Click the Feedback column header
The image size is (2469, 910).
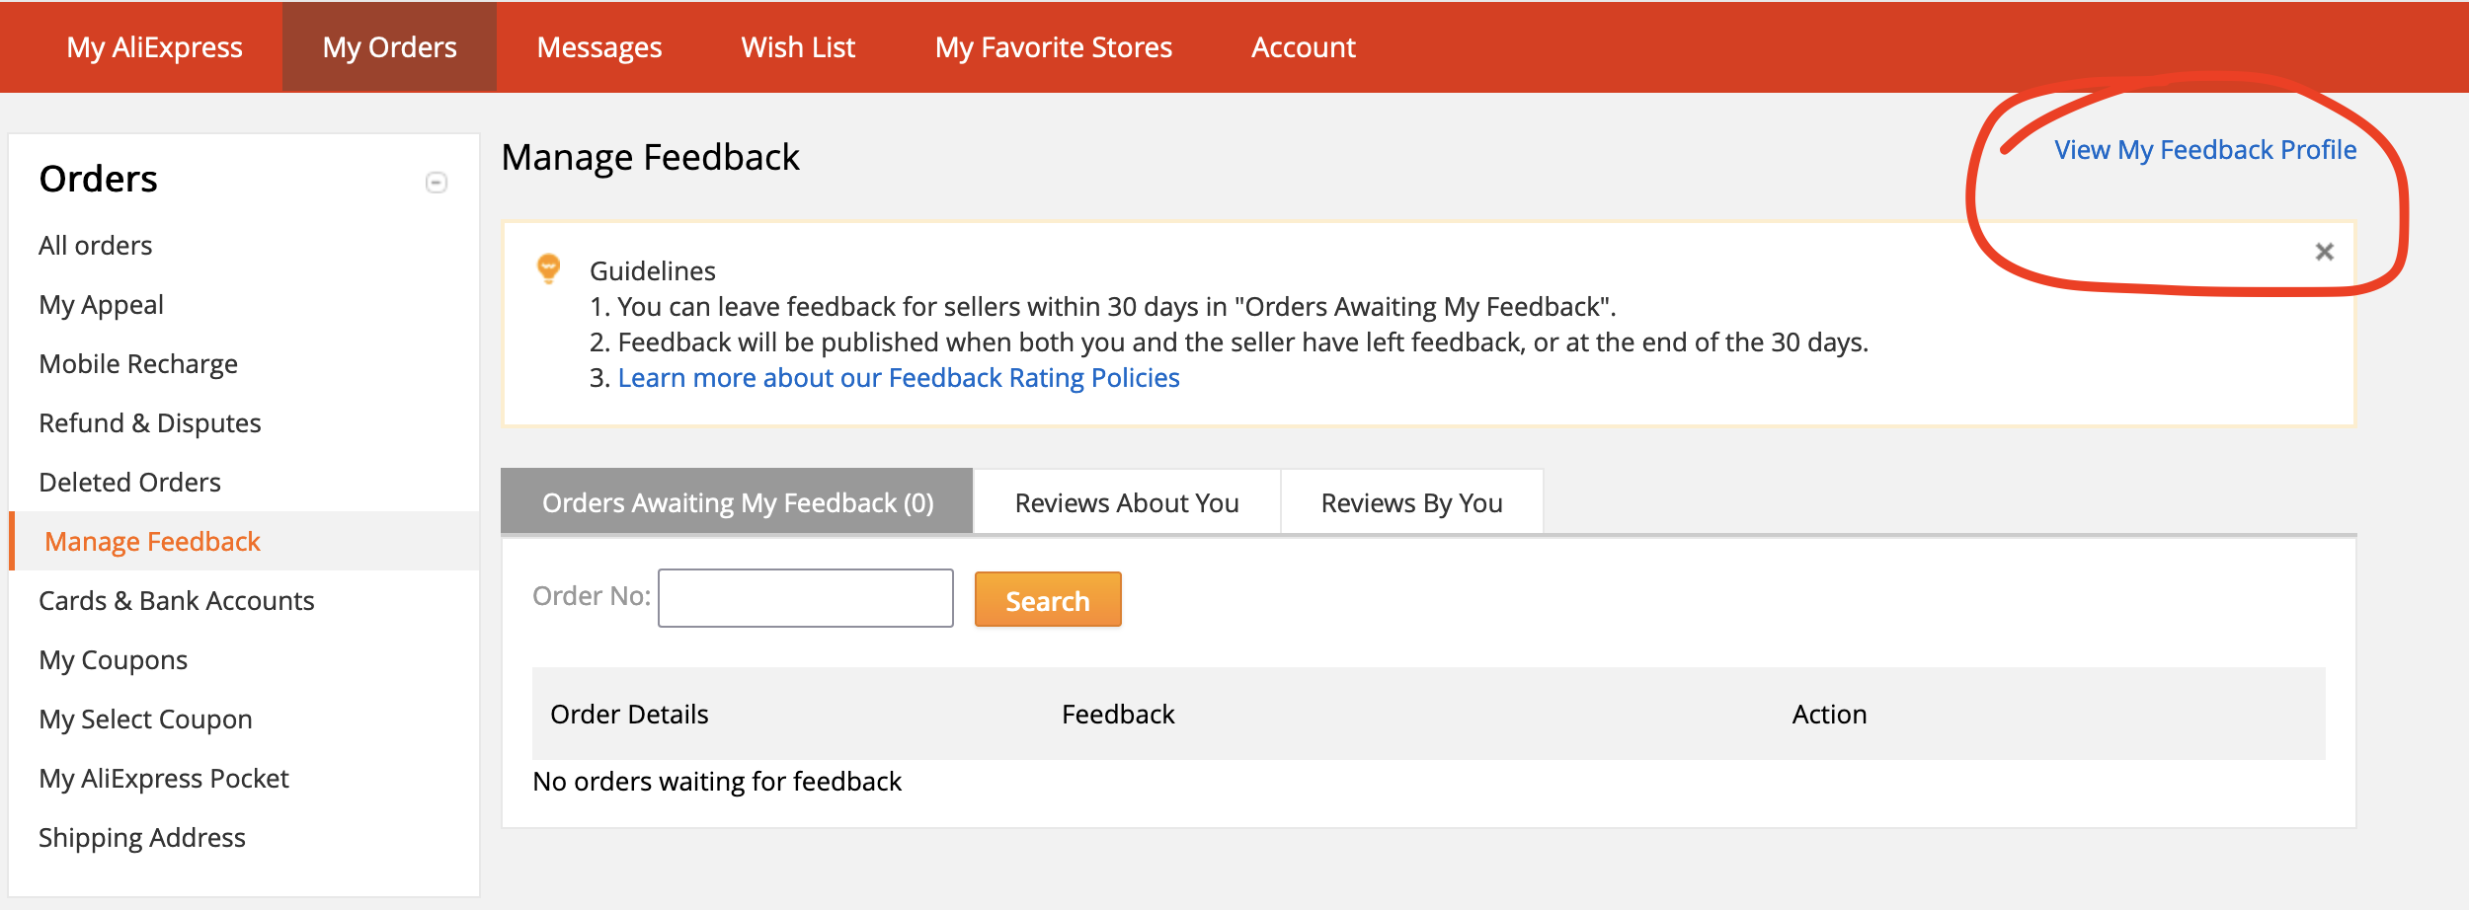pyautogui.click(x=1118, y=715)
